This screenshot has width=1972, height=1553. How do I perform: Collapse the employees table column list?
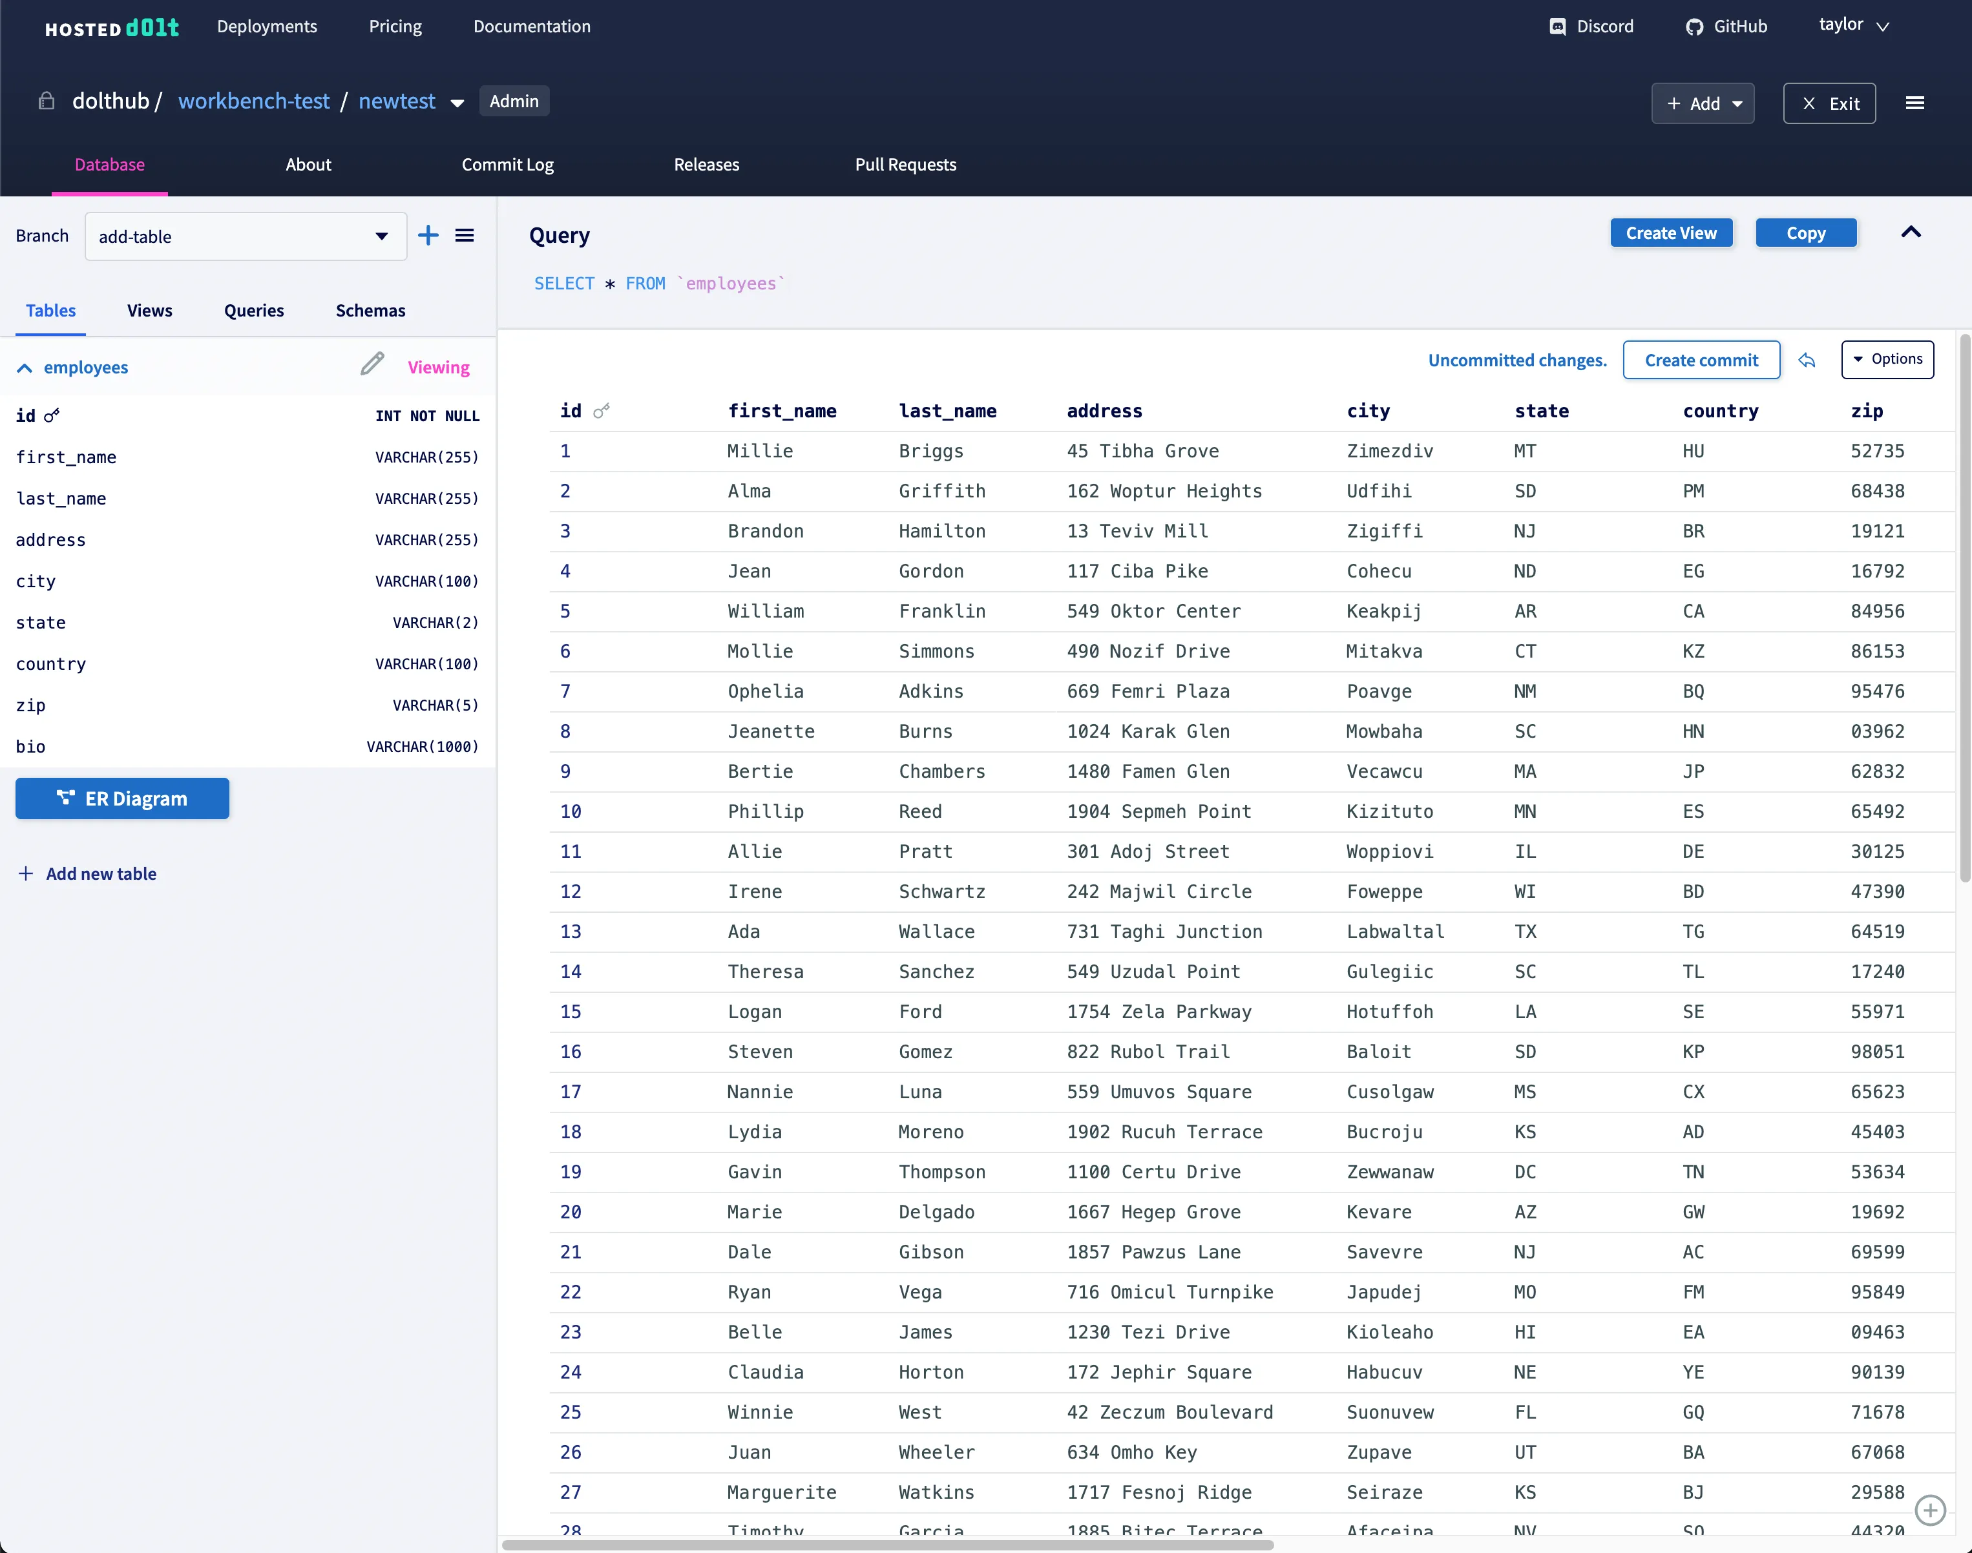25,368
